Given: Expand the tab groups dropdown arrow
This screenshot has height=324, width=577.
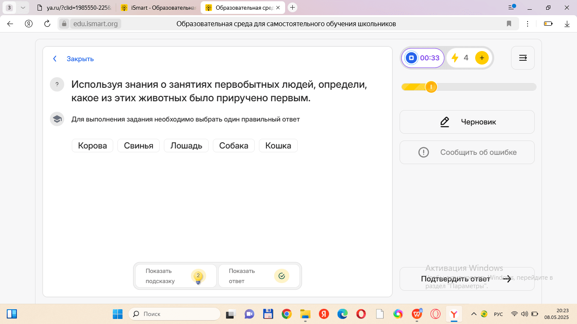Looking at the screenshot, I should pyautogui.click(x=22, y=8).
